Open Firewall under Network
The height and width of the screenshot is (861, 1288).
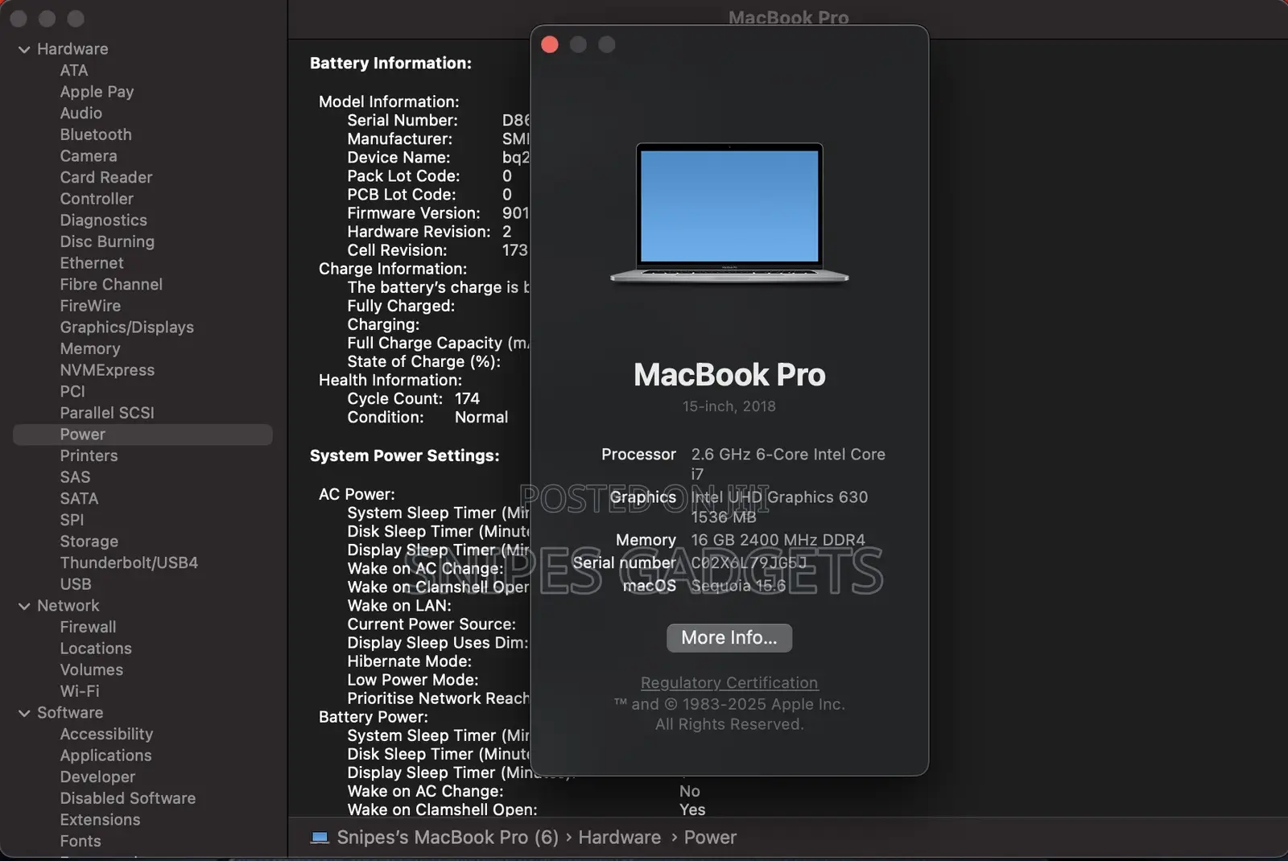tap(88, 627)
